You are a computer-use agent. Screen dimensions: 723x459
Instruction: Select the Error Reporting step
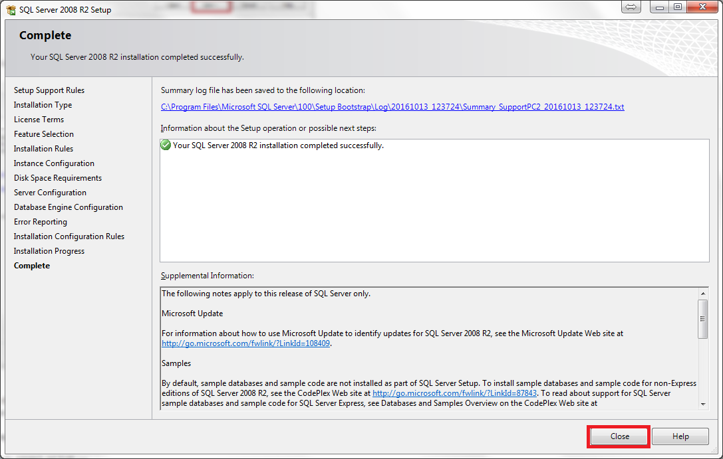40,222
